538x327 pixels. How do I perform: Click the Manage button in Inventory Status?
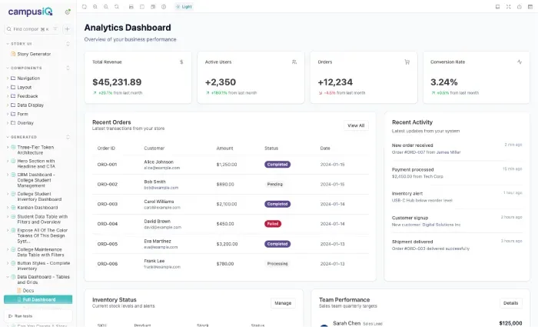tap(283, 303)
